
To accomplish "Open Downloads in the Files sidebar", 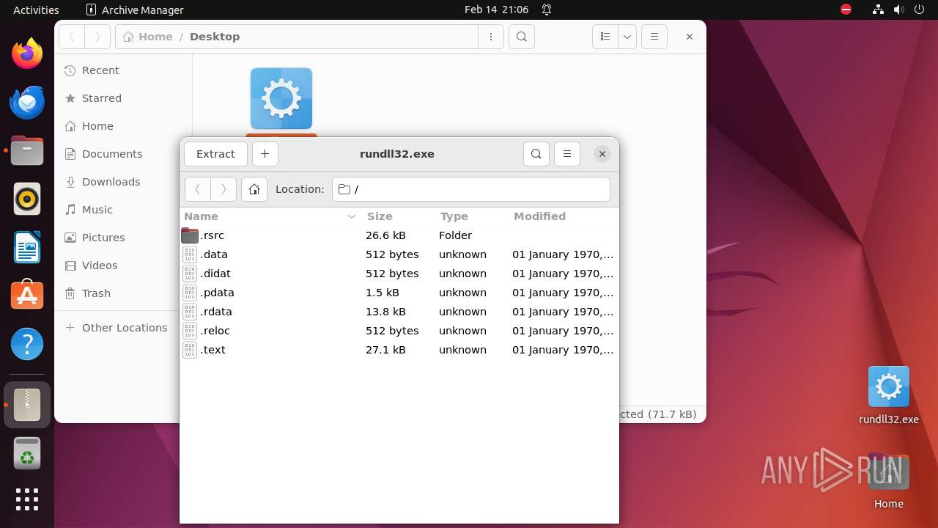I will [123, 182].
